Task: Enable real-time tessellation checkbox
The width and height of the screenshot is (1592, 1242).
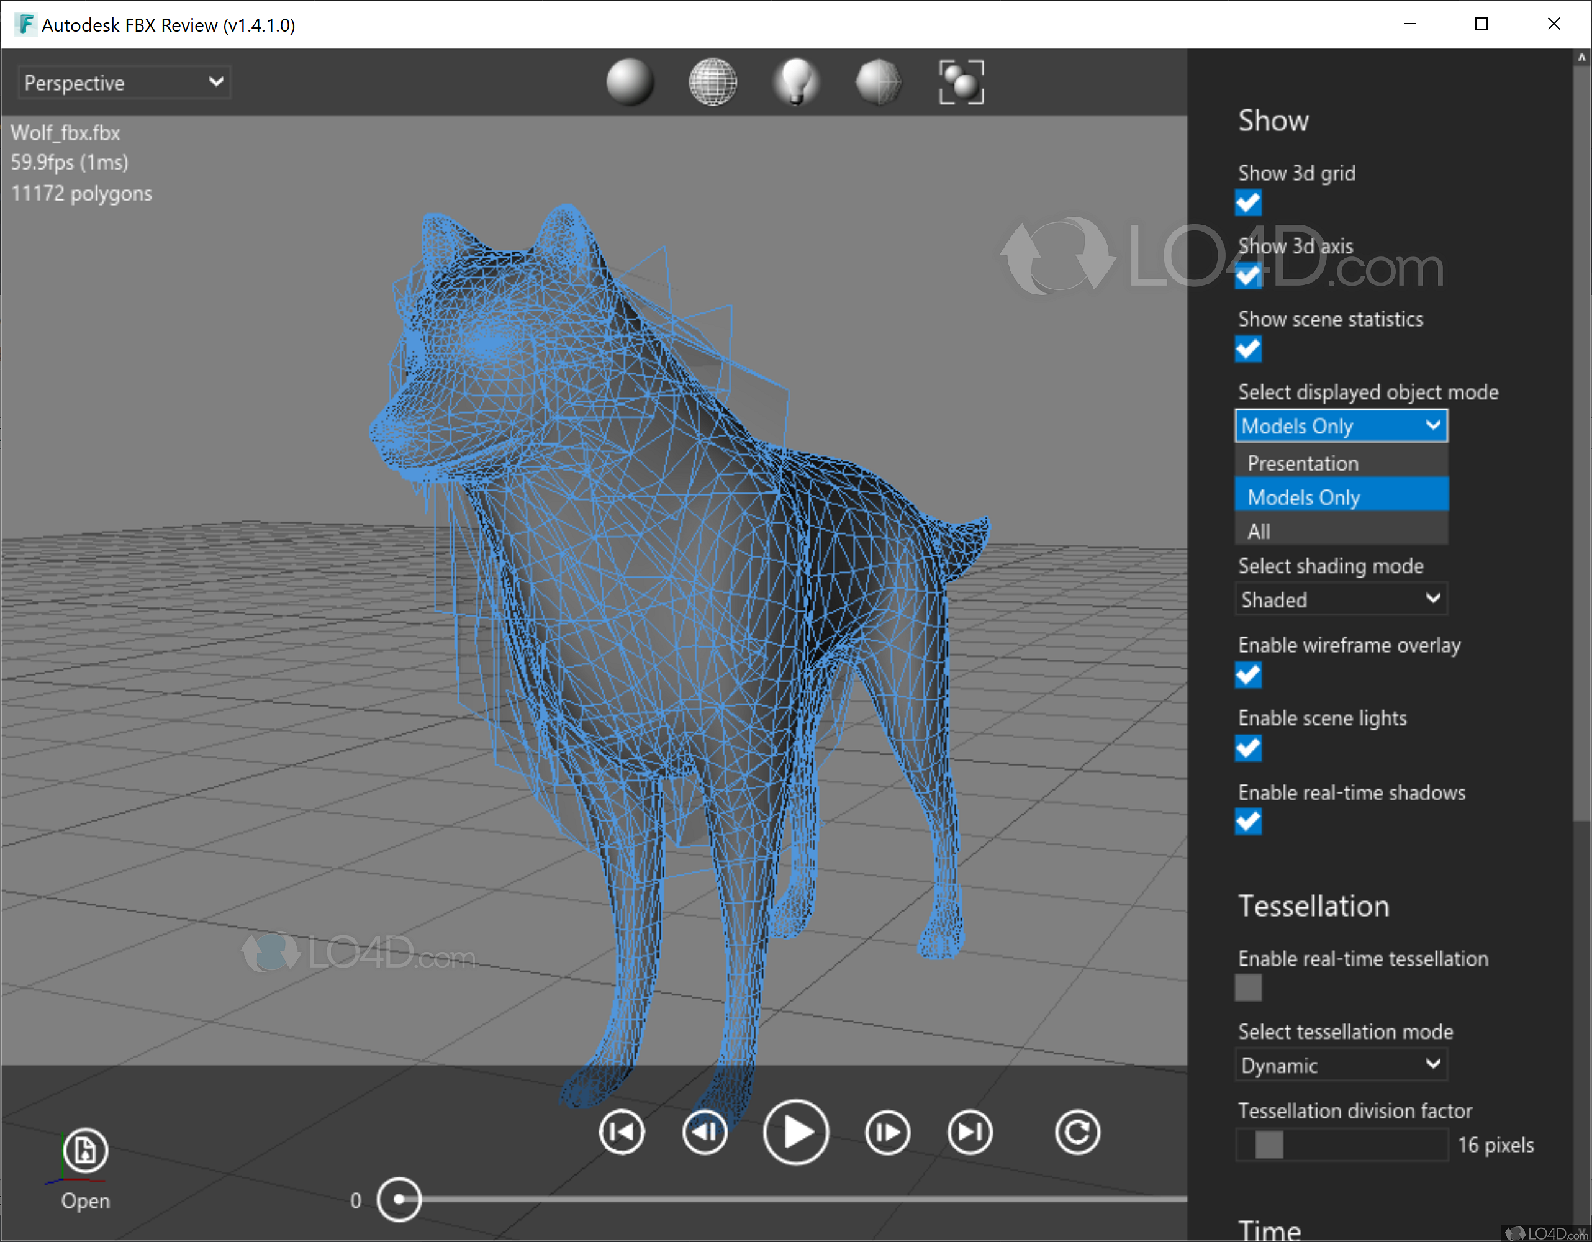Action: [1248, 989]
